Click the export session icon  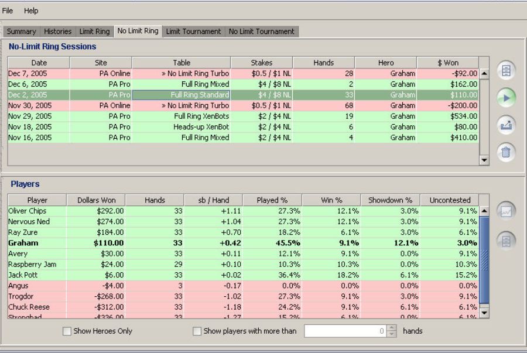(x=506, y=125)
